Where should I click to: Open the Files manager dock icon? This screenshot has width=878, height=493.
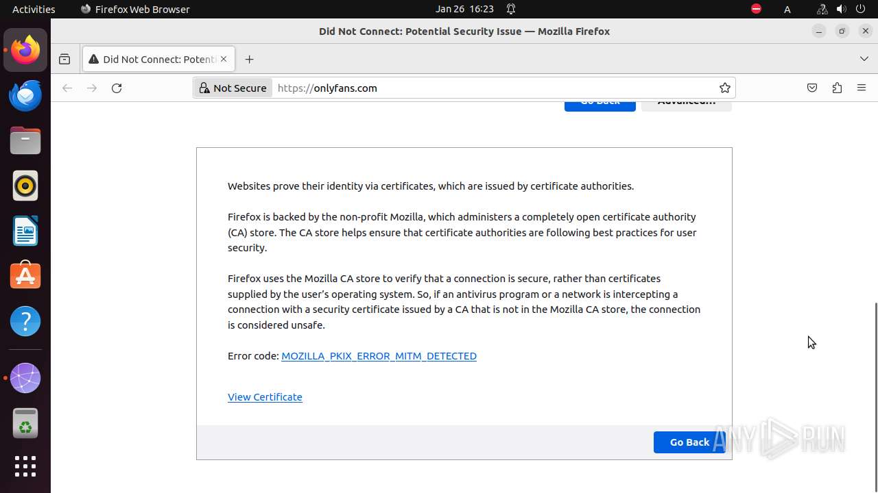coord(25,140)
